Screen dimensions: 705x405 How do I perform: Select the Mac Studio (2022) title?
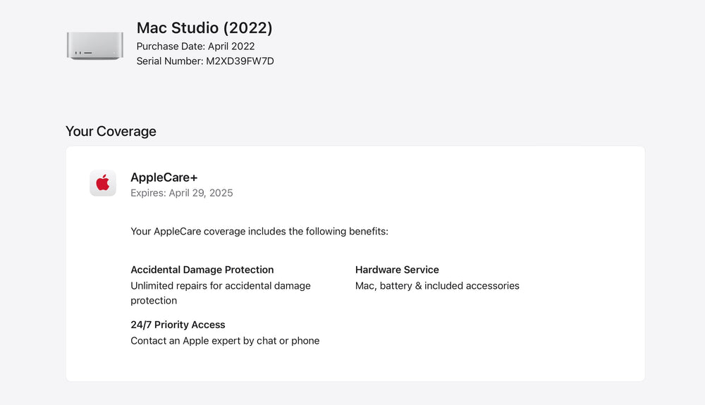pyautogui.click(x=204, y=28)
